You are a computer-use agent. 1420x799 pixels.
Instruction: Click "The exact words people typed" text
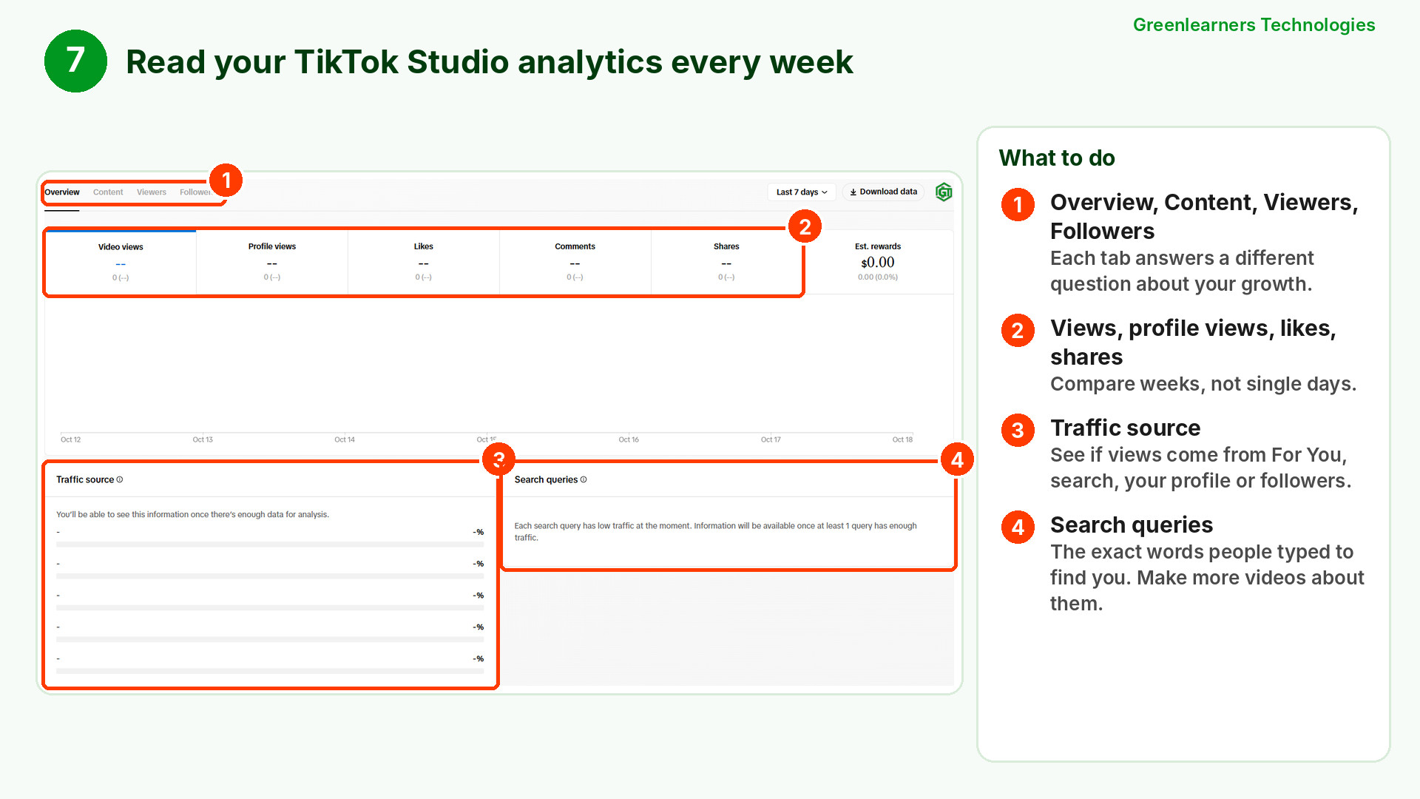(1207, 578)
